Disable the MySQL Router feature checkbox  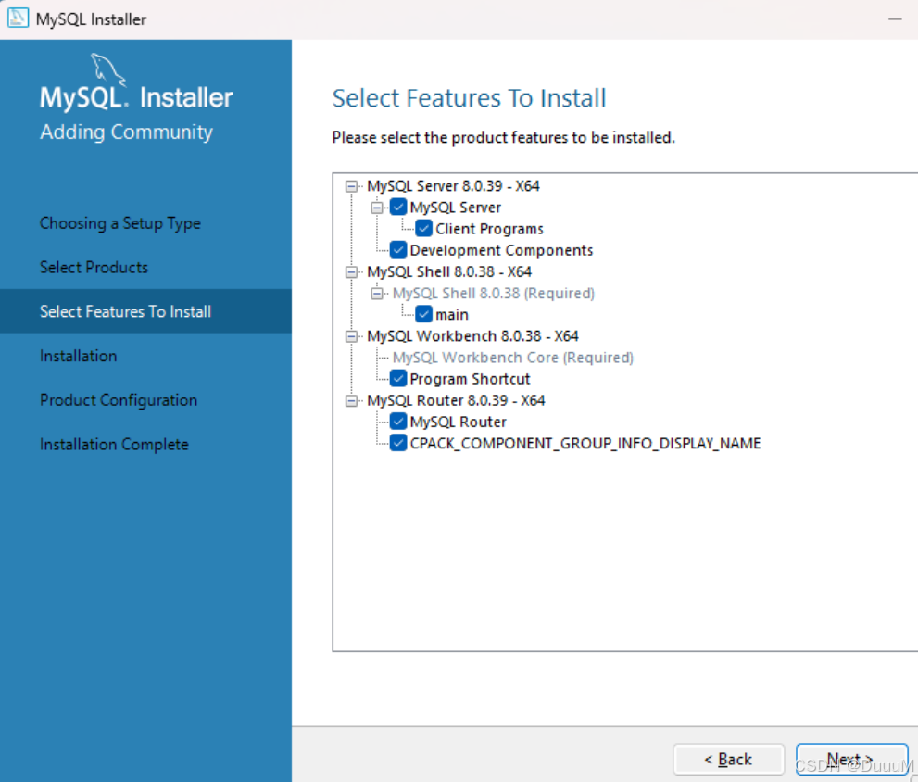(x=398, y=421)
